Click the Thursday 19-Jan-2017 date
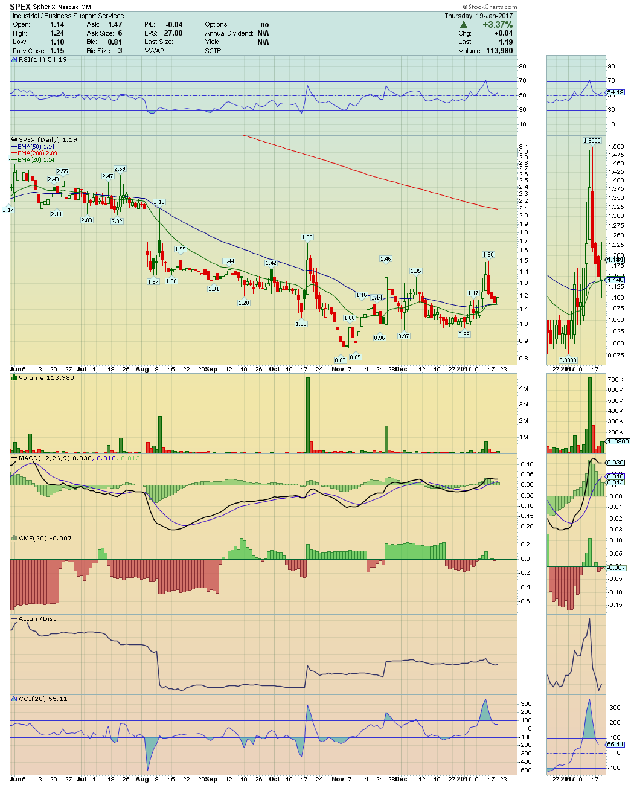Viewport: 634px width, 785px height. tap(479, 16)
